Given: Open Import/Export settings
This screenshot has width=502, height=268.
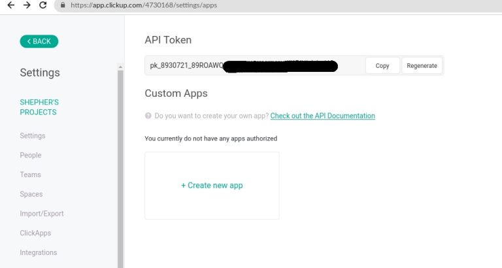Looking at the screenshot, I should tap(42, 214).
